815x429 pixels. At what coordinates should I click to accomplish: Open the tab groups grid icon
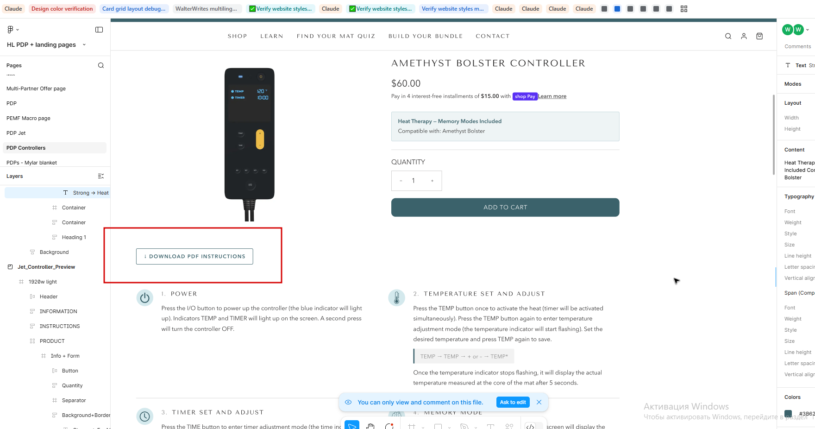[x=684, y=9]
